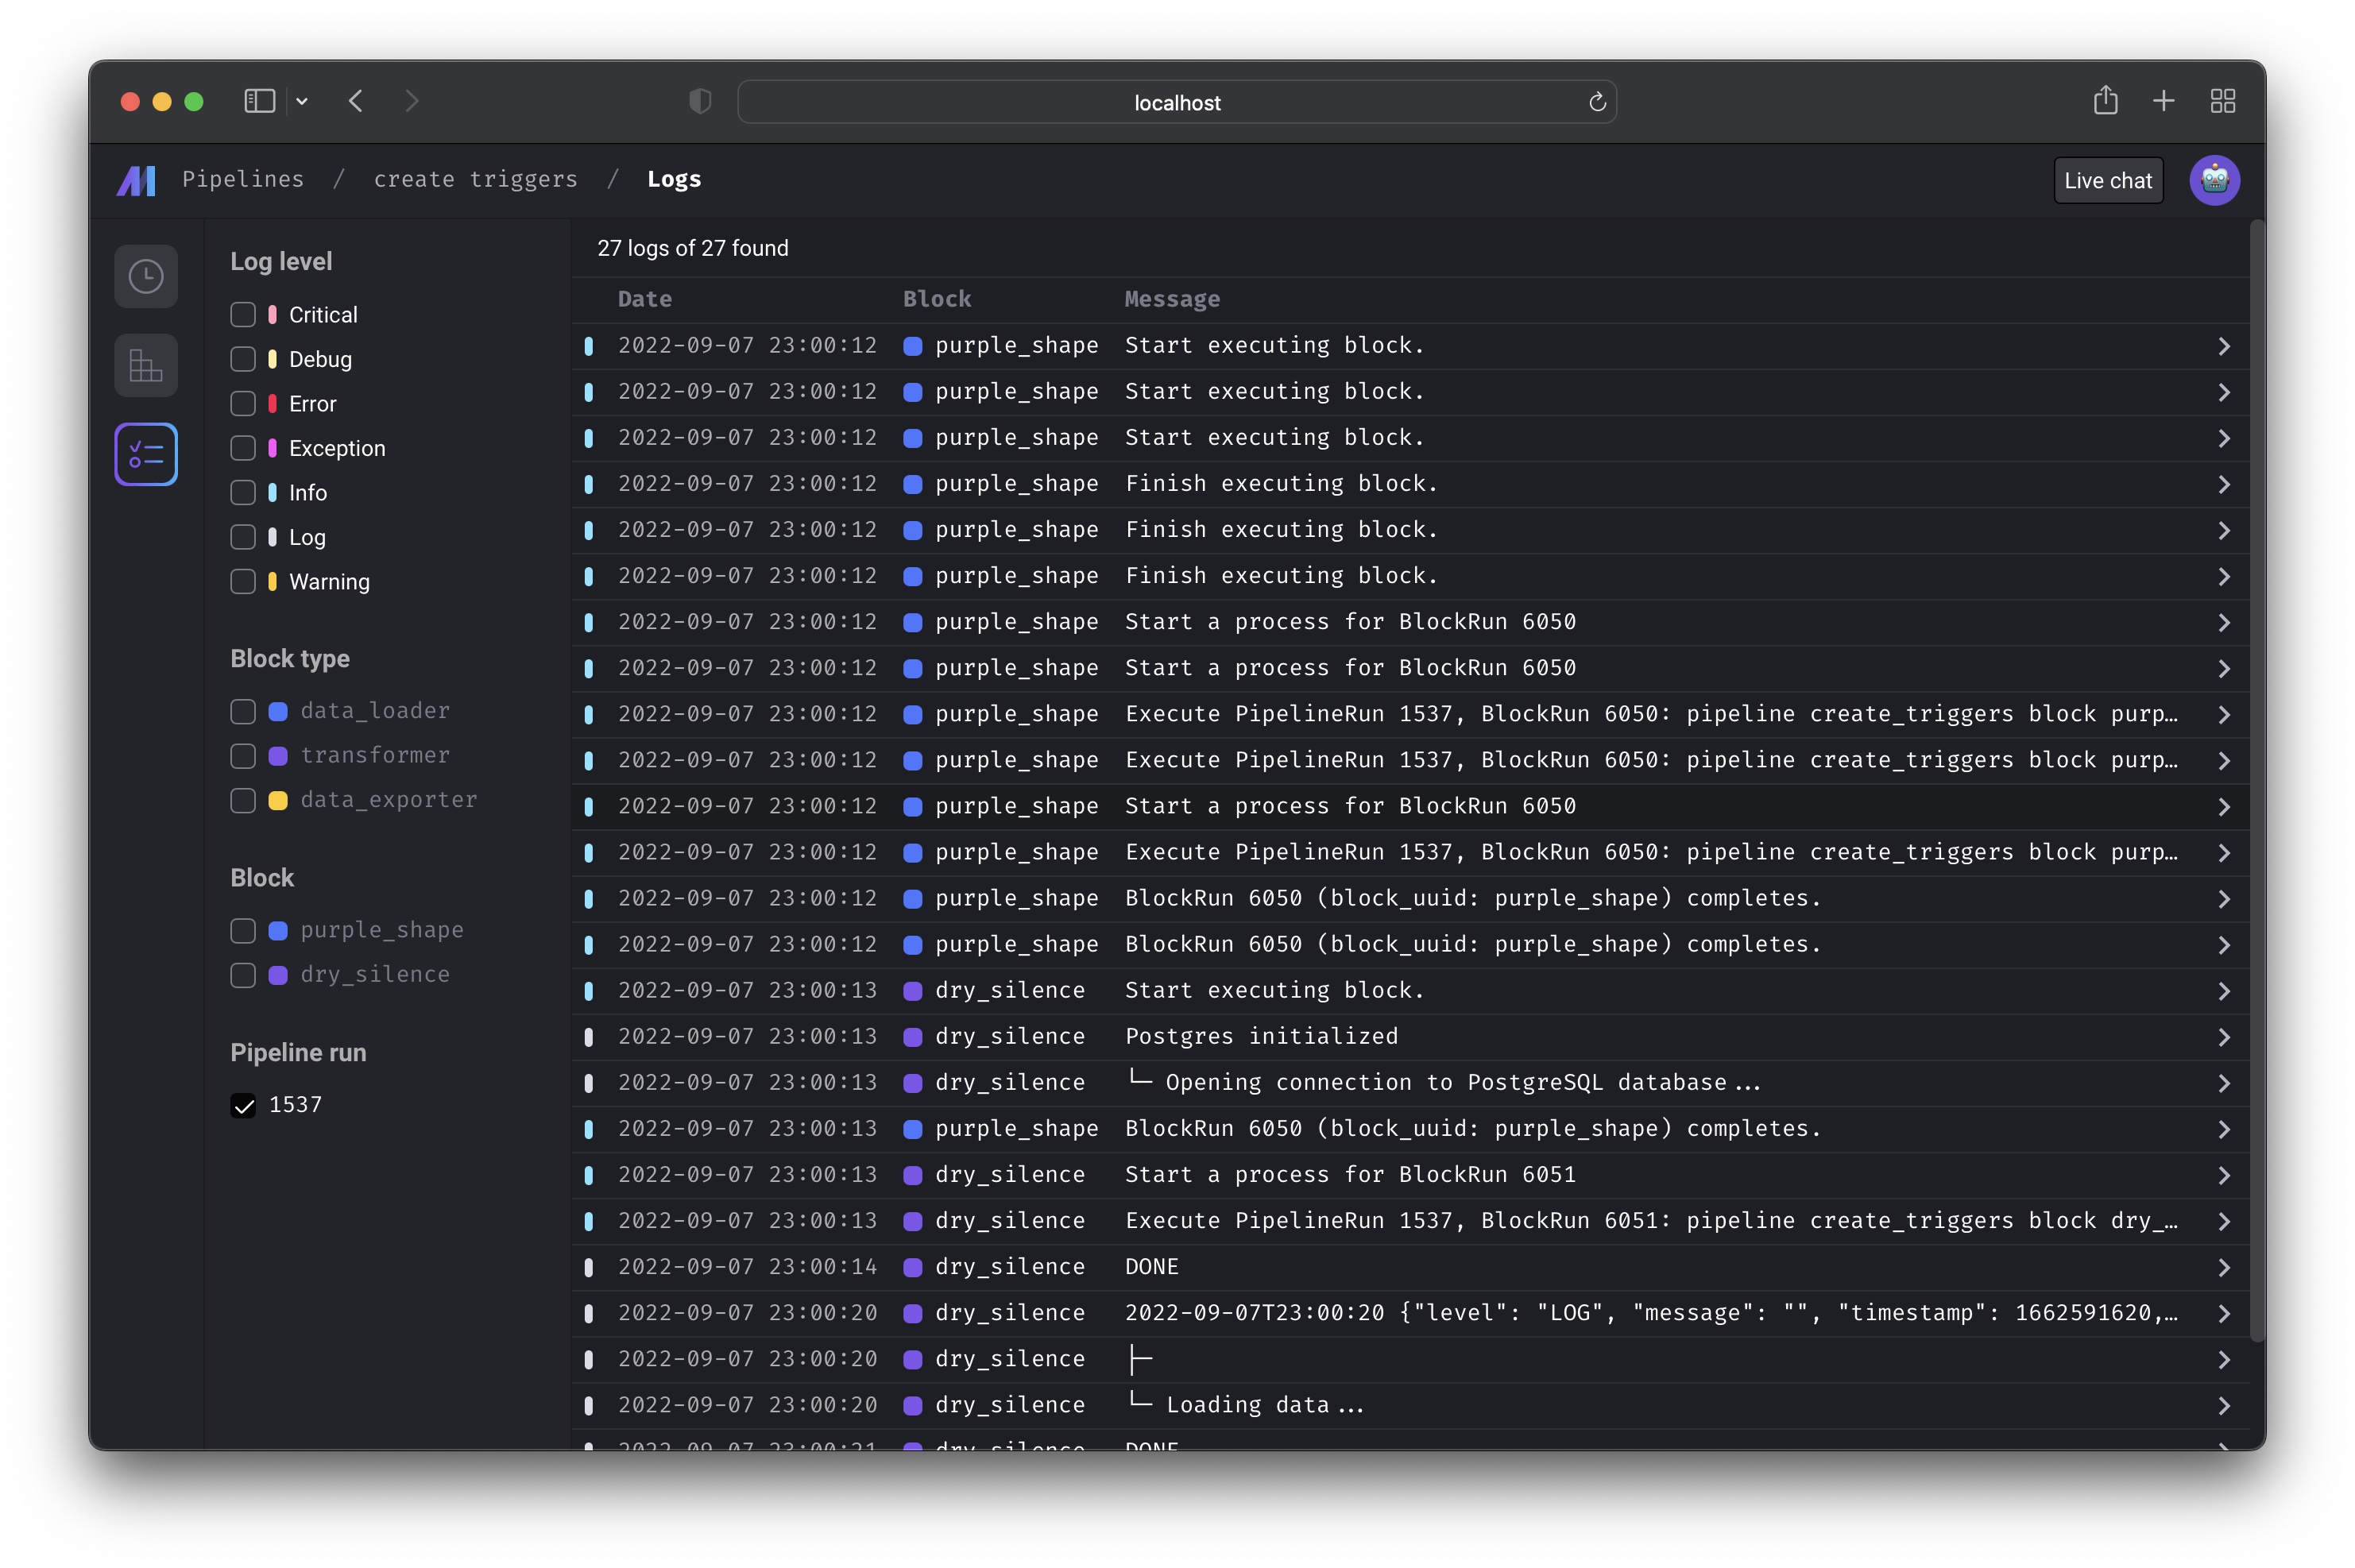This screenshot has height=1568, width=2355.
Task: Click the Mage logo icon
Action: pyautogui.click(x=136, y=181)
